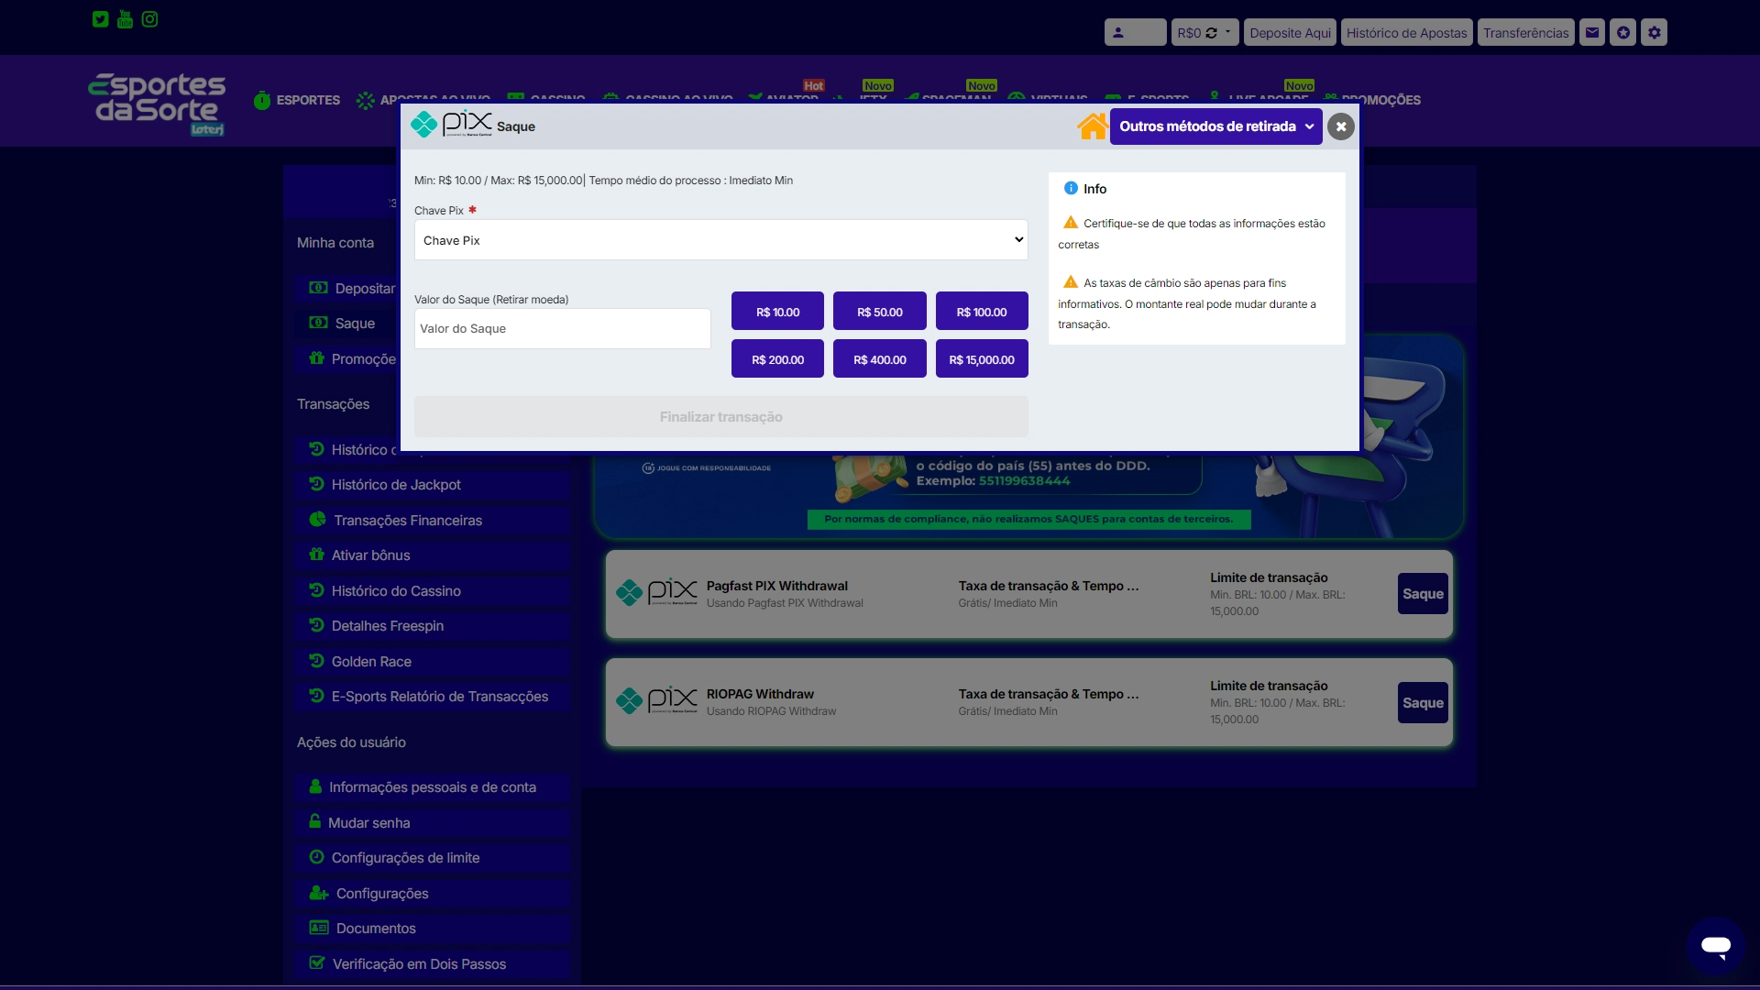Open the Configurações sidebar item

click(x=433, y=894)
